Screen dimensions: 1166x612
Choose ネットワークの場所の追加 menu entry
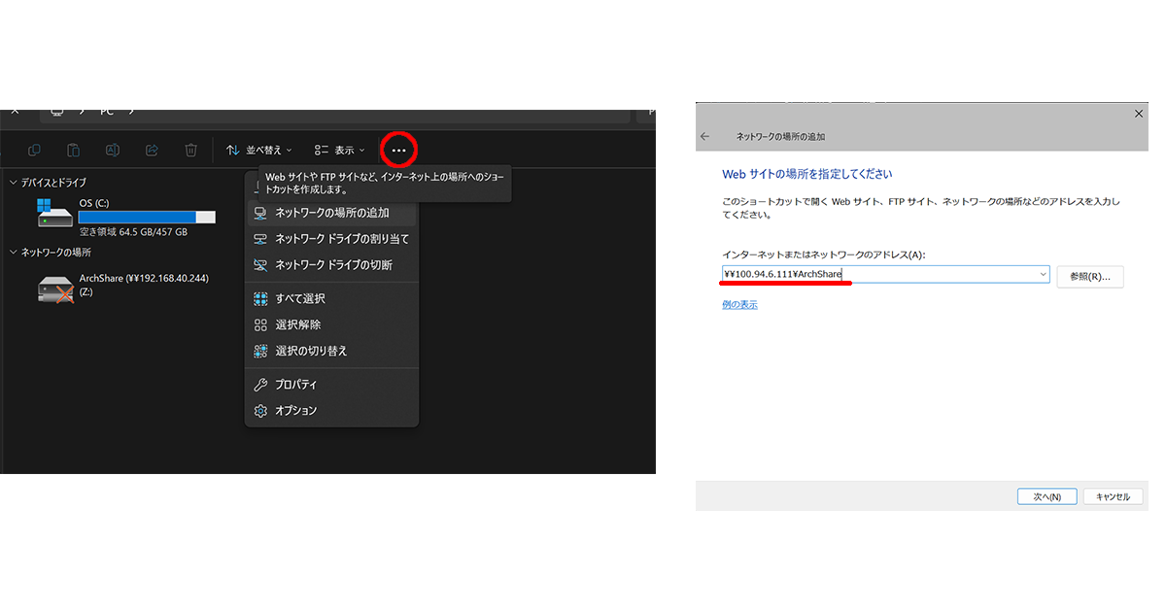coord(331,213)
